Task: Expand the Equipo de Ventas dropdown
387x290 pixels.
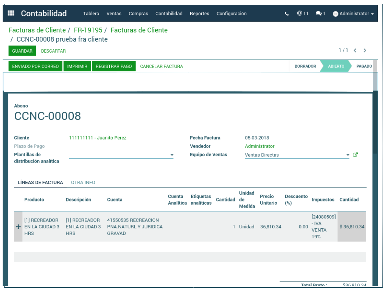Action: 348,155
